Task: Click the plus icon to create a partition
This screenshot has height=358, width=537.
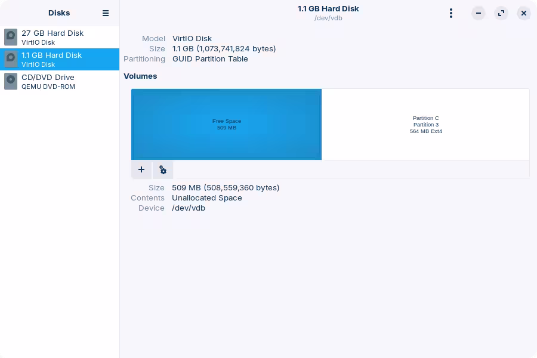Action: point(141,170)
